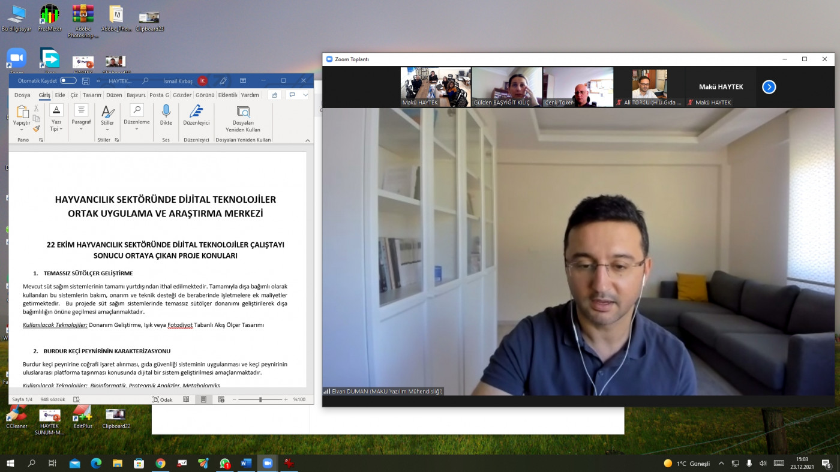The height and width of the screenshot is (472, 840).
Task: Open the Stiller gallery
Action: click(x=107, y=118)
